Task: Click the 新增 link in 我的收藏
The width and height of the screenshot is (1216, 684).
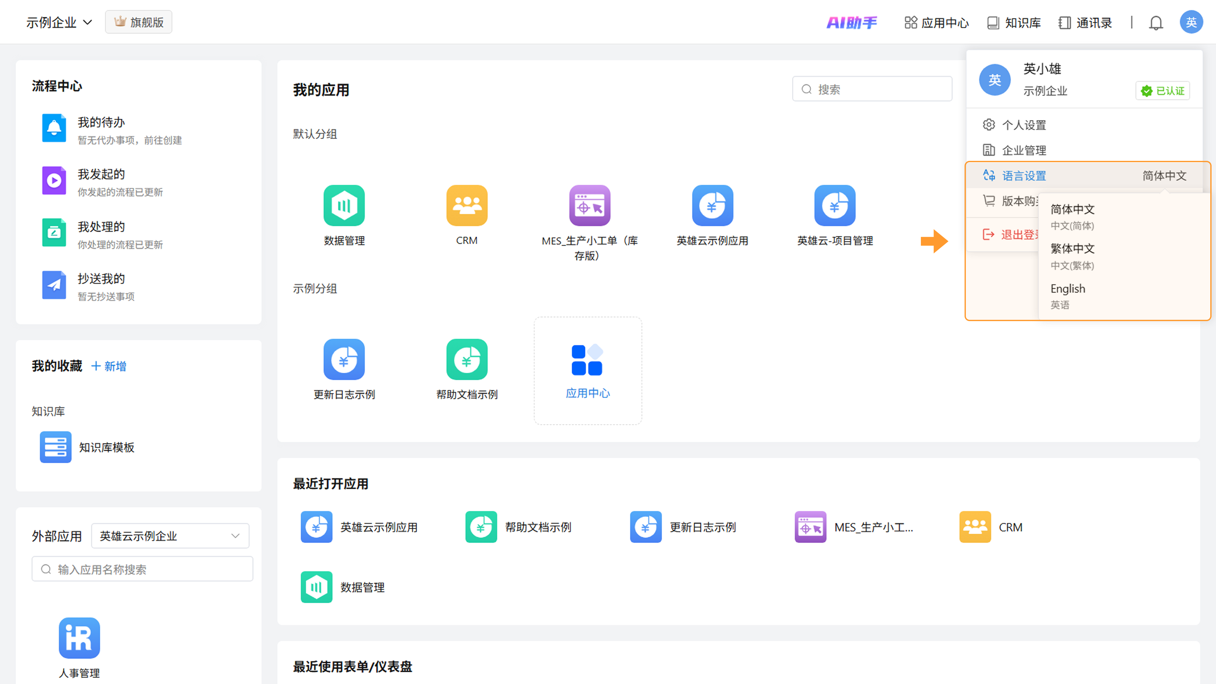Action: click(x=109, y=366)
